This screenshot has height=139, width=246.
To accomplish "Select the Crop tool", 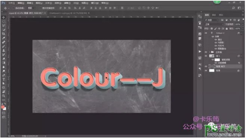I will pos(3,34).
